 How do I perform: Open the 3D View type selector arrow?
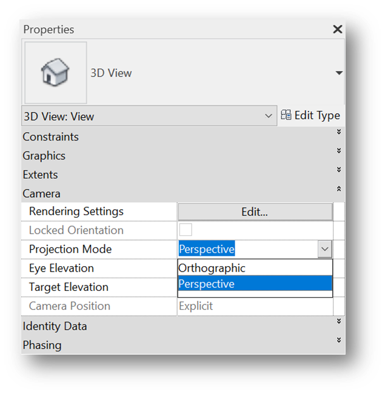tap(339, 73)
